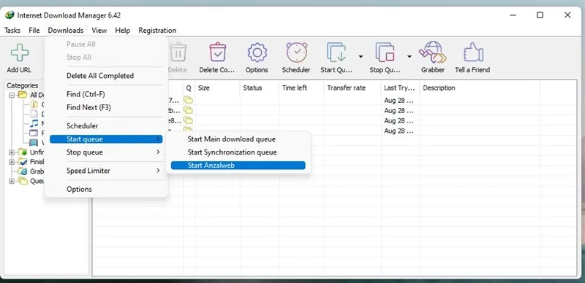Open the Help menu
The image size is (585, 283).
pos(122,31)
